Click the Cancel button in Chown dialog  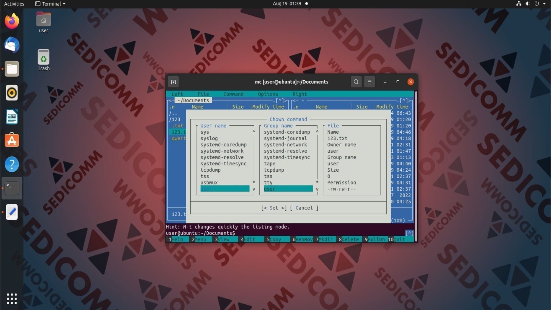(304, 208)
